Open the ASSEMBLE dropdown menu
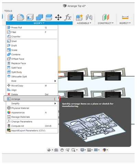The image size is (137, 165). (84, 23)
